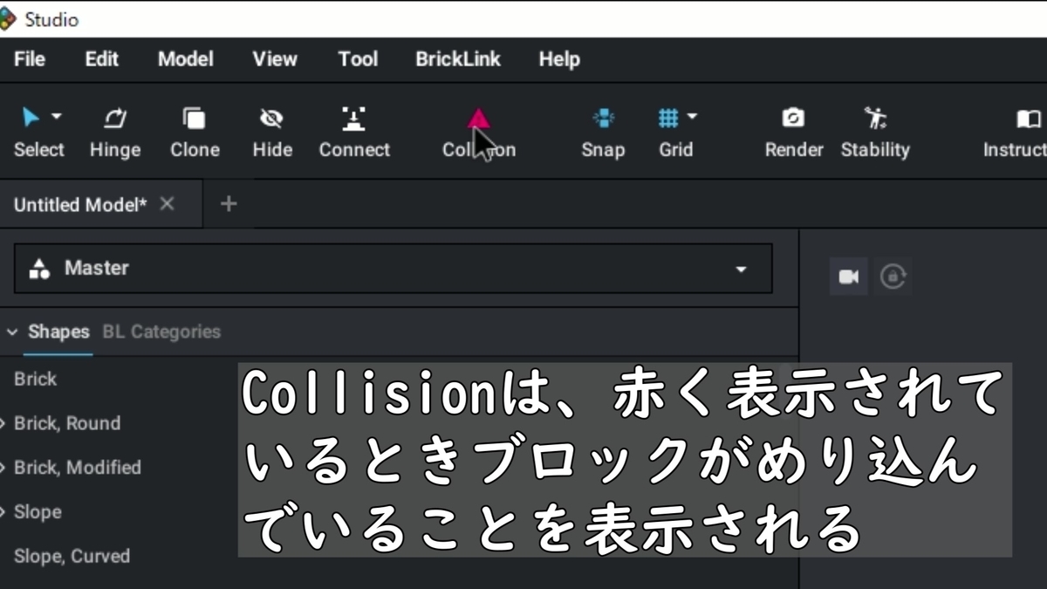
Task: Add a new model tab
Action: [x=229, y=203]
